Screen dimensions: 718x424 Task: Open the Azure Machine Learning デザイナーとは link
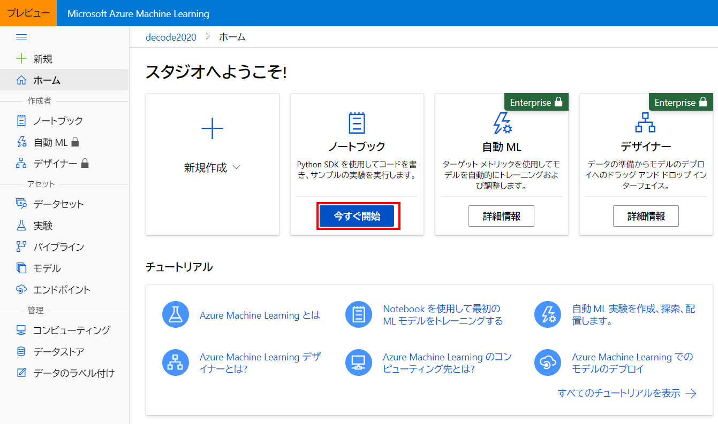260,363
